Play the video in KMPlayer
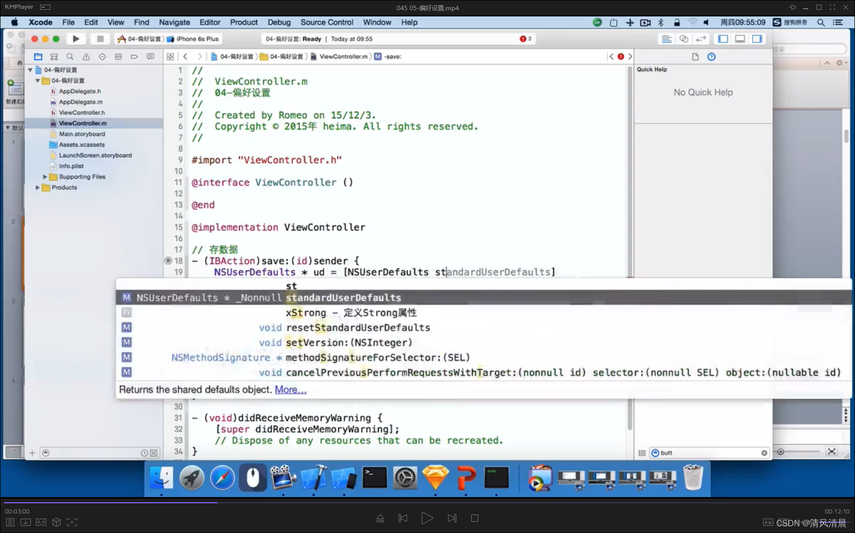 [x=427, y=519]
